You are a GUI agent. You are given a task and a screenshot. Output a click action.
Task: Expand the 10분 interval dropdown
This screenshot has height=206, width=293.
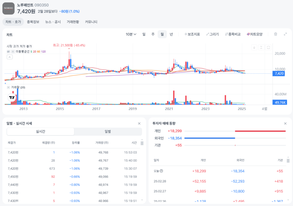tap(131, 34)
